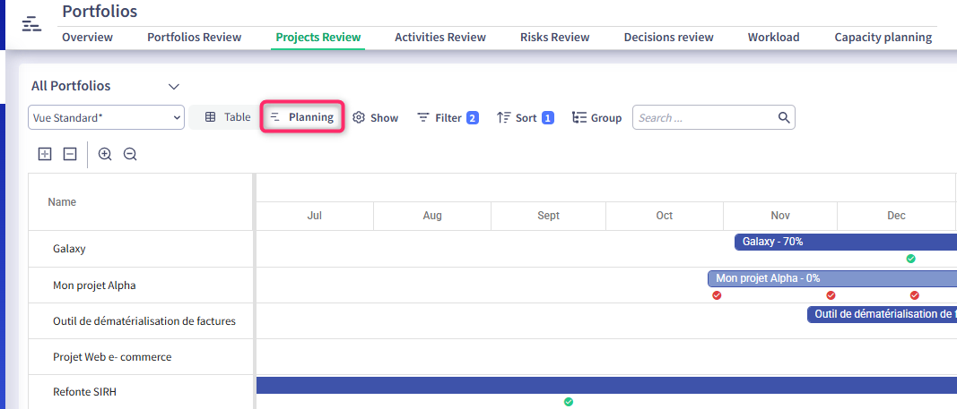Open the Risks Review tab
This screenshot has height=409, width=957.
click(554, 38)
